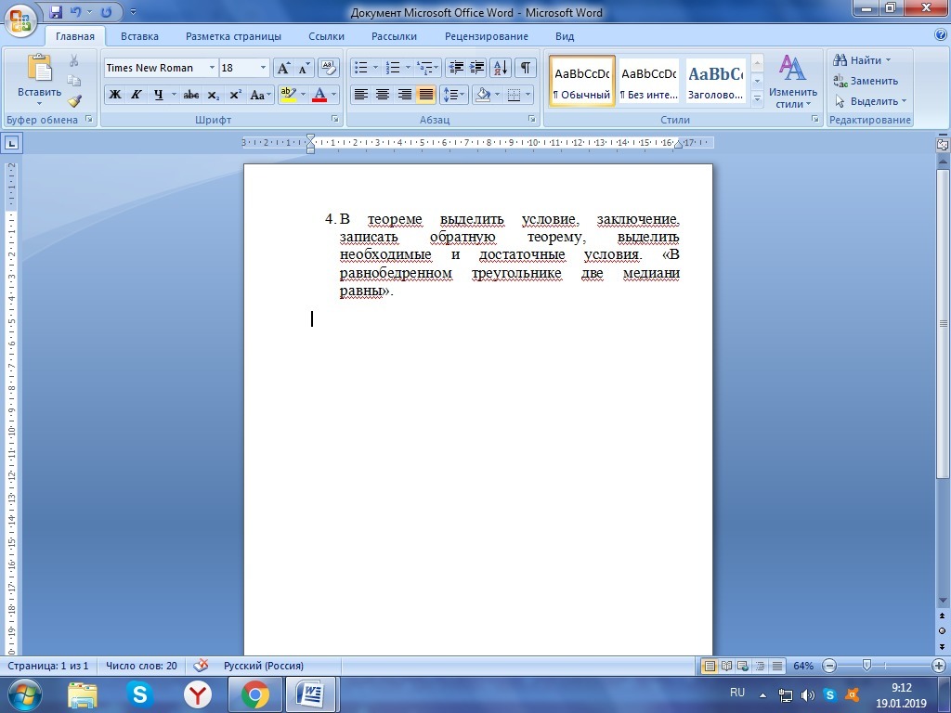
Task: Click zoom out minus button
Action: tap(829, 666)
